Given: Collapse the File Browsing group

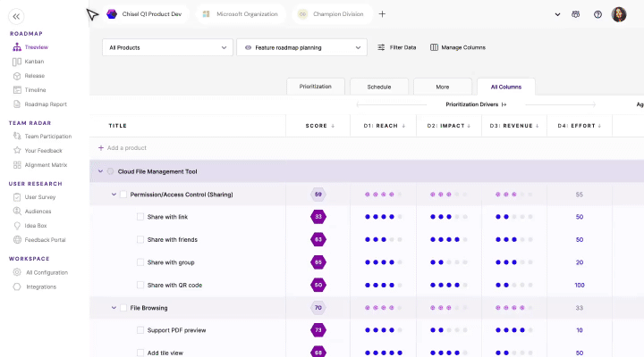Looking at the screenshot, I should pos(114,308).
